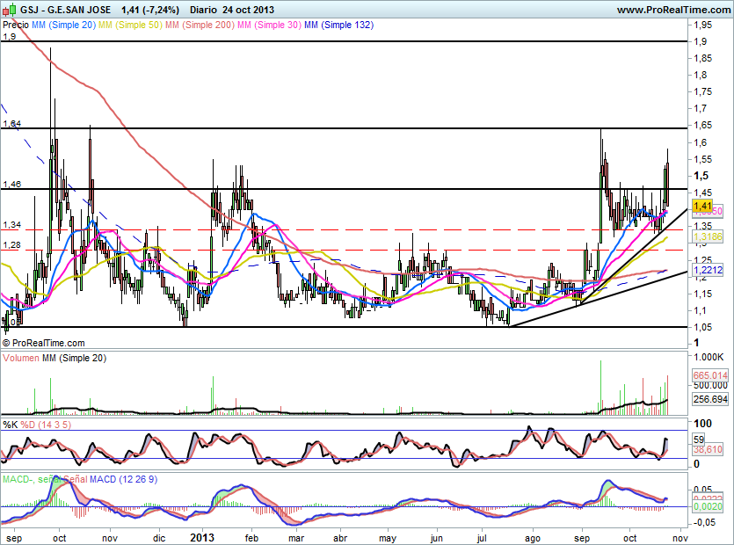
Task: Click the 2013 year marker on timeline
Action: (203, 534)
